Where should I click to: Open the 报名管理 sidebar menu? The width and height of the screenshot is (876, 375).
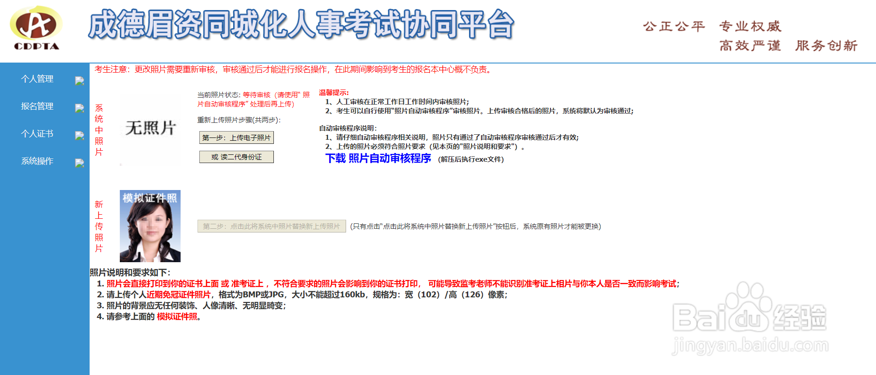(x=37, y=106)
